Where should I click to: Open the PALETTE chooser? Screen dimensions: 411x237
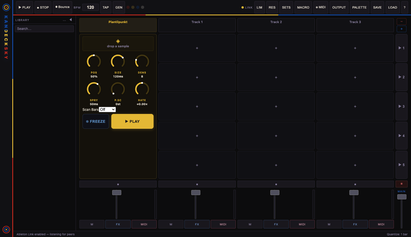tap(359, 7)
